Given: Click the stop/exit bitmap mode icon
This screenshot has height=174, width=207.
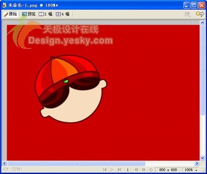Looking at the screenshot, I should [151, 170].
